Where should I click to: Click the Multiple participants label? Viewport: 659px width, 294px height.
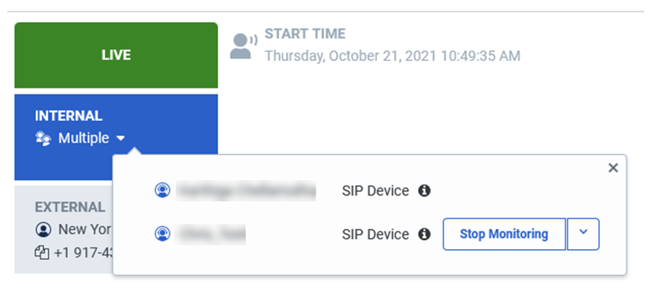click(x=84, y=138)
